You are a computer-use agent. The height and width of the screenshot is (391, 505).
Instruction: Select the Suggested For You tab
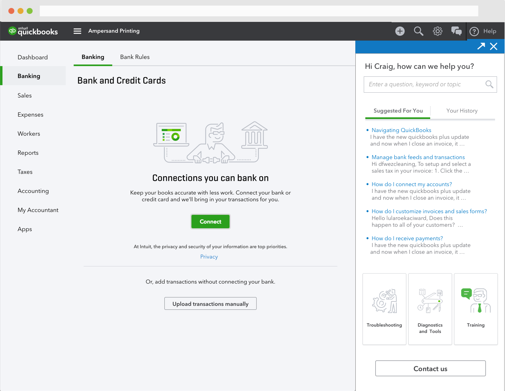[398, 111]
